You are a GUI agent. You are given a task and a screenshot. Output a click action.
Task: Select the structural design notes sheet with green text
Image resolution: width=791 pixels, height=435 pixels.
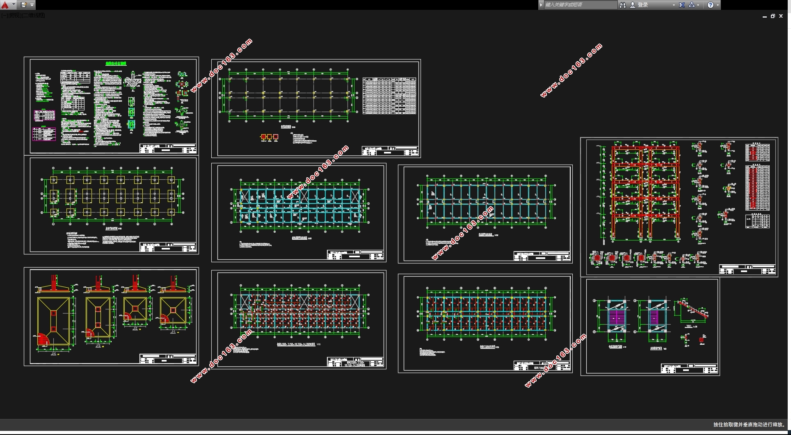click(111, 106)
